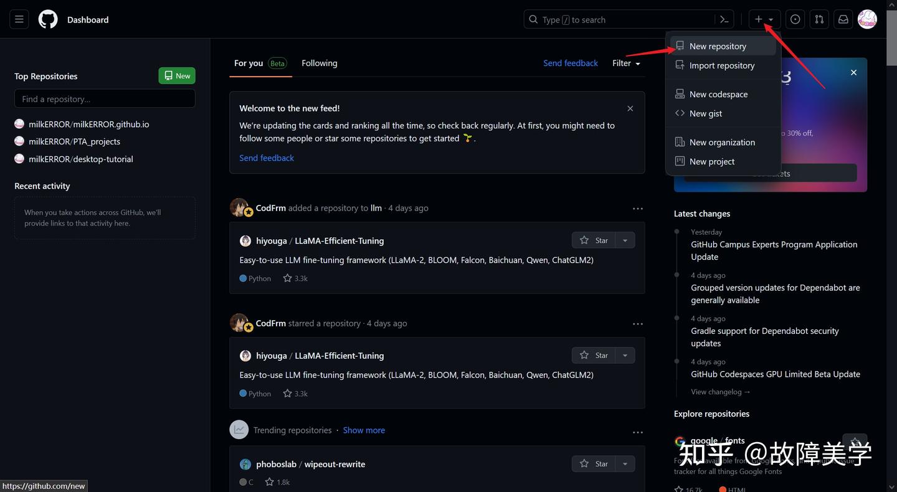Open the hamburger navigation menu
Image resolution: width=897 pixels, height=492 pixels.
point(18,19)
